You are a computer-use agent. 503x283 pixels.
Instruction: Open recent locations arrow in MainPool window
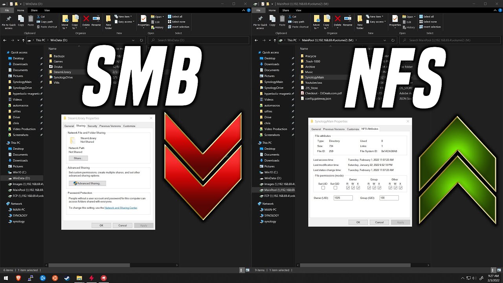tap(269, 40)
